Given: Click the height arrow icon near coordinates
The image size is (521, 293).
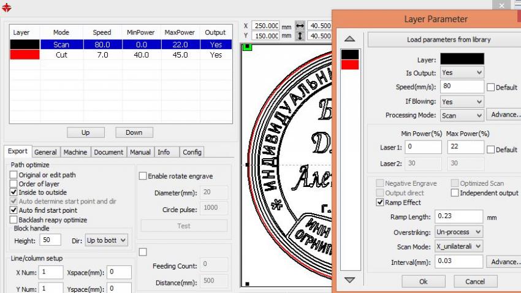Looking at the screenshot, I should pos(300,36).
